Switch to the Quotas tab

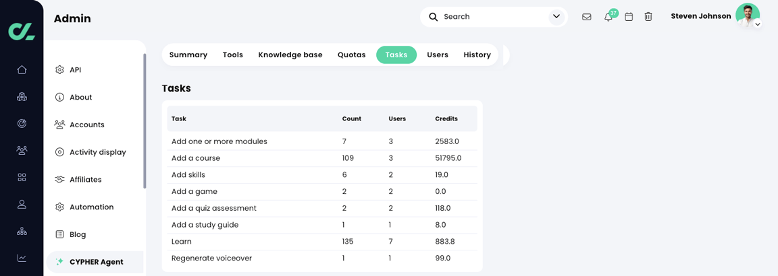[351, 55]
